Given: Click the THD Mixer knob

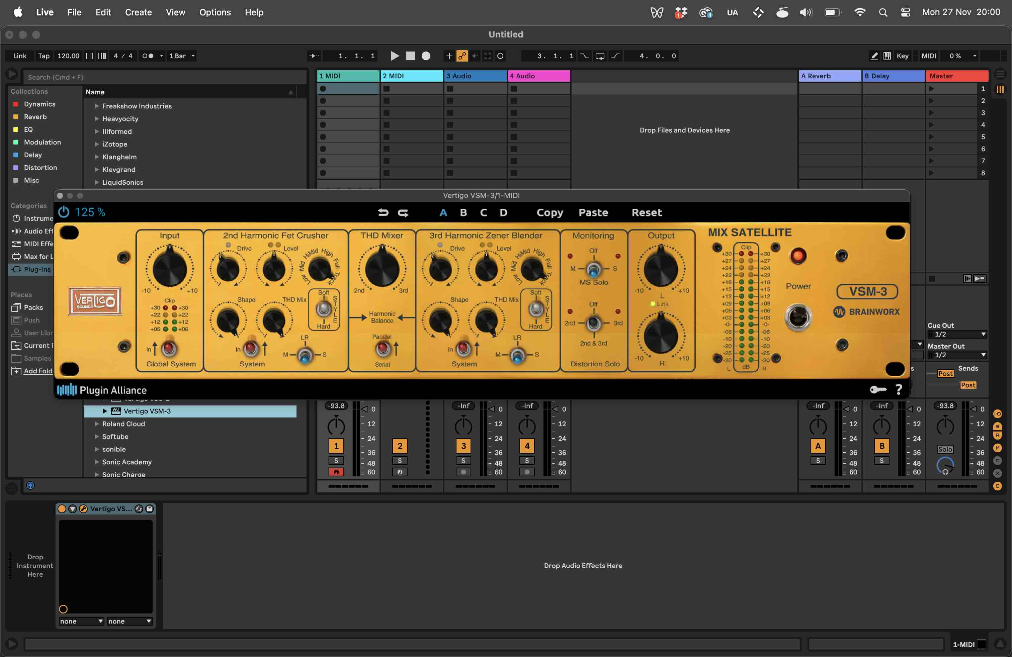Looking at the screenshot, I should click(382, 269).
